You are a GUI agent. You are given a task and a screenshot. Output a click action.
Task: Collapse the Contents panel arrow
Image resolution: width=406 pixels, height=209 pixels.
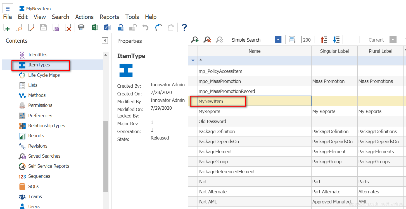coord(105,41)
